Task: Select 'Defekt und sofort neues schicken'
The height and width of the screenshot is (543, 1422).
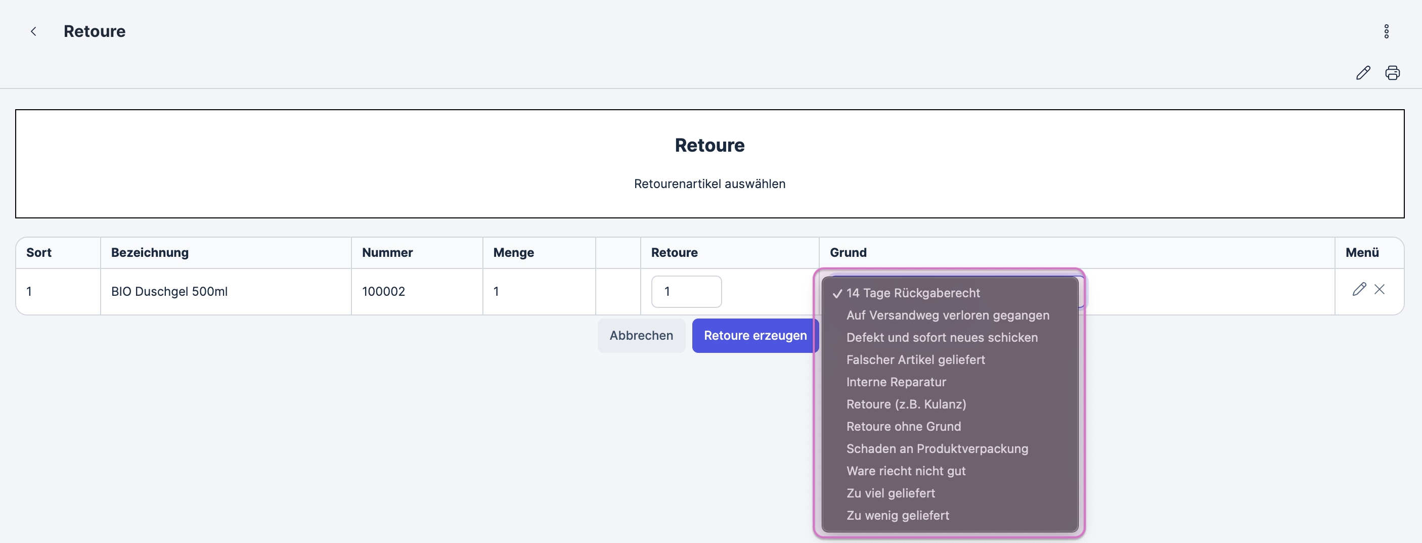Action: (942, 337)
